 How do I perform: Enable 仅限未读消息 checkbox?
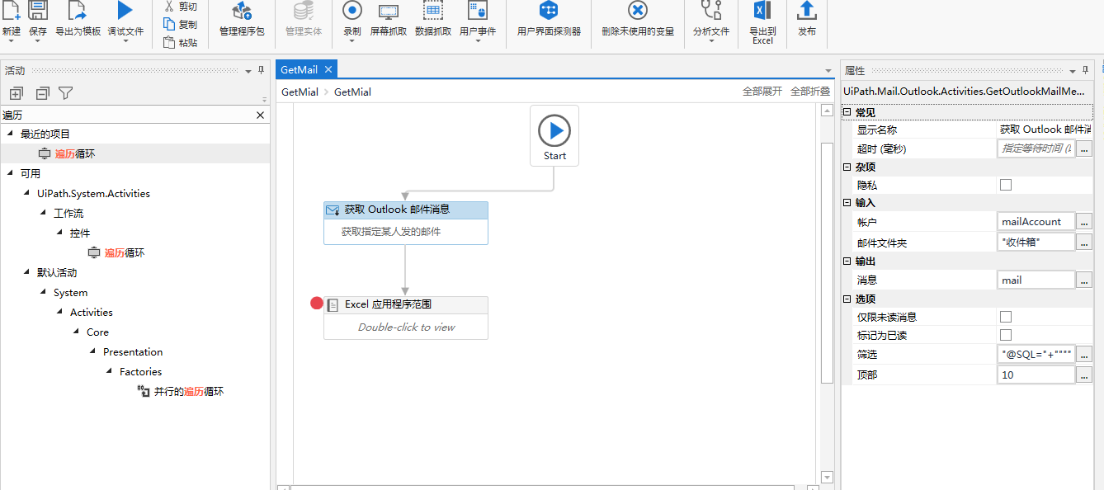[1006, 316]
